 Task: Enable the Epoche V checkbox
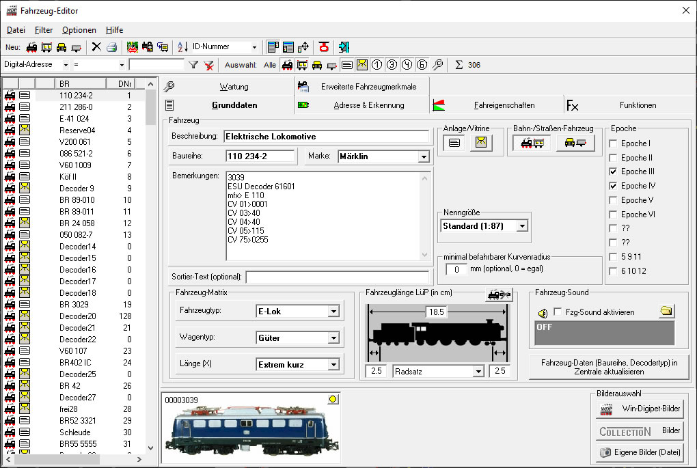pyautogui.click(x=614, y=200)
